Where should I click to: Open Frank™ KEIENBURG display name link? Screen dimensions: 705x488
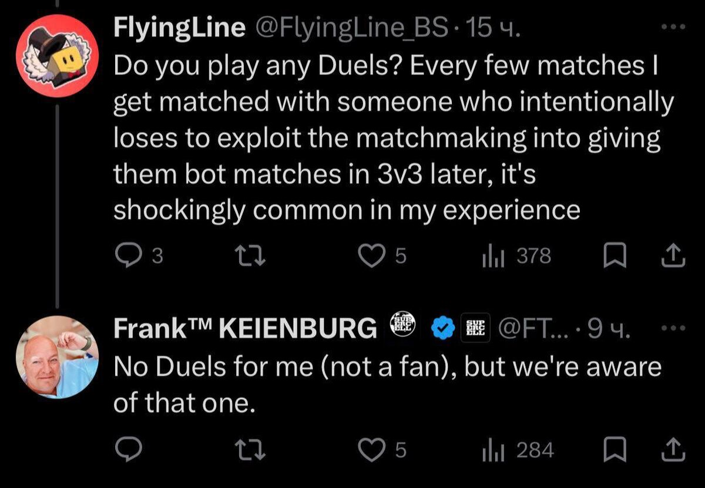[245, 328]
